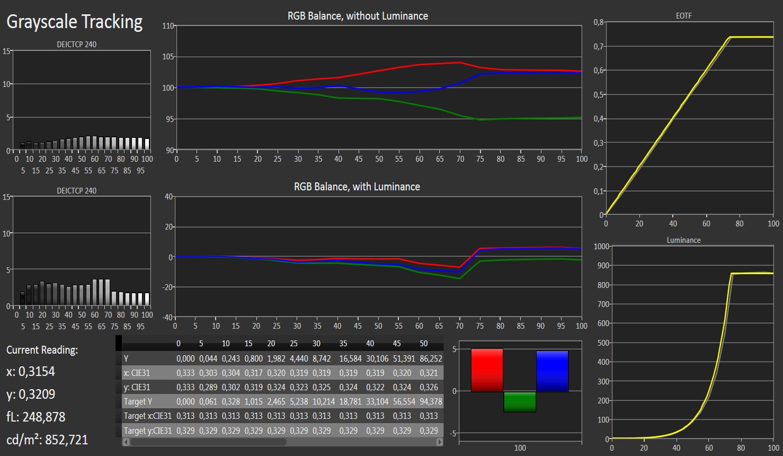Click the RGB Balance, without Luminance title
This screenshot has width=783, height=456.
click(x=358, y=16)
